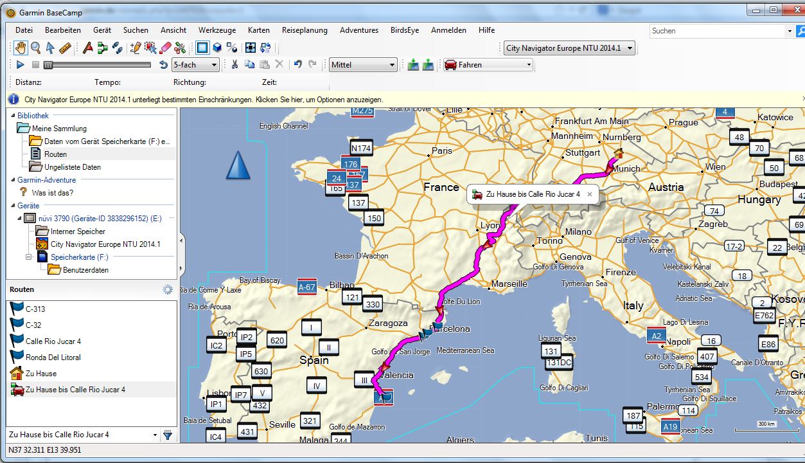Select the dashed box selection tool
The width and height of the screenshot is (805, 463).
150,48
